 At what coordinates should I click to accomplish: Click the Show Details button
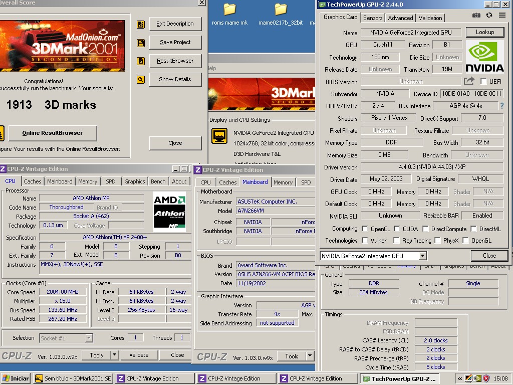coord(175,79)
